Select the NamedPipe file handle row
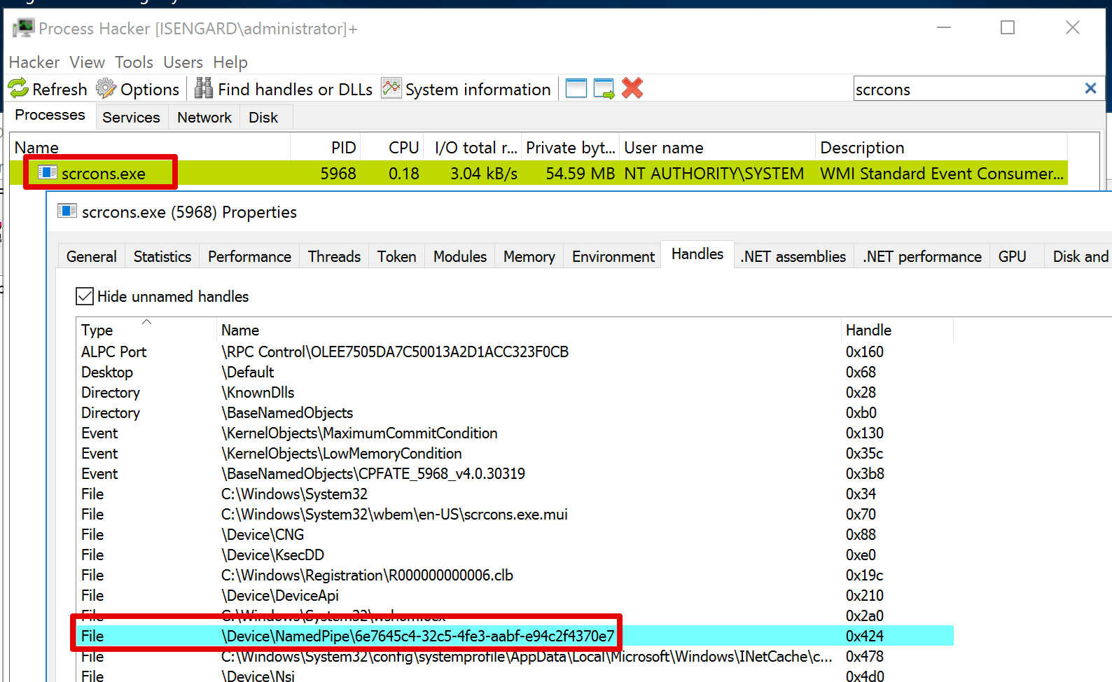 point(515,636)
